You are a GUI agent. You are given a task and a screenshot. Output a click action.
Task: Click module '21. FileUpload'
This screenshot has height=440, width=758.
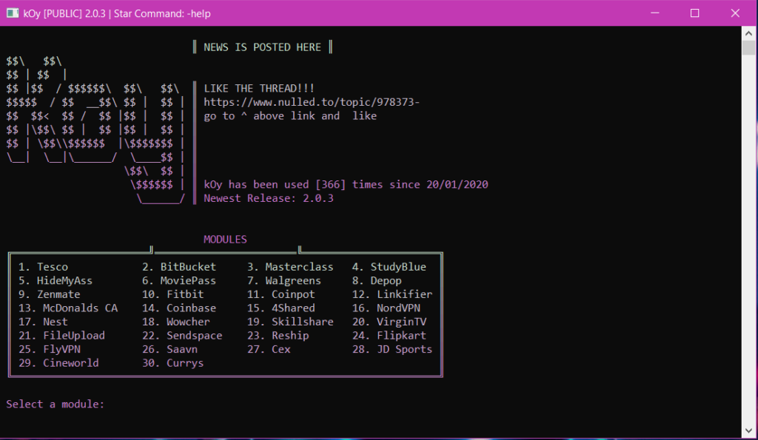point(61,336)
